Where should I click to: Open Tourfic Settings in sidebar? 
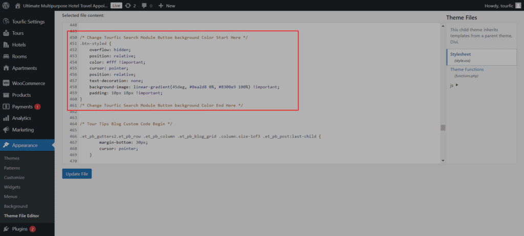point(28,21)
